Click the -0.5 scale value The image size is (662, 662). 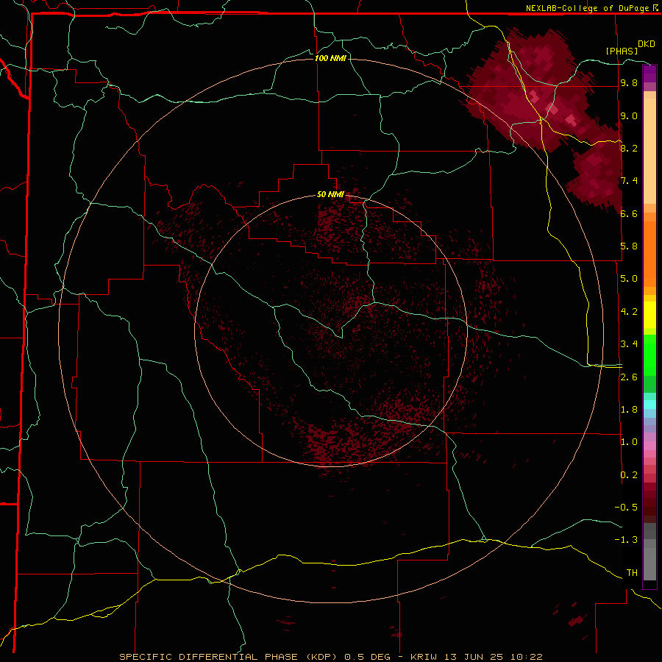click(x=626, y=507)
